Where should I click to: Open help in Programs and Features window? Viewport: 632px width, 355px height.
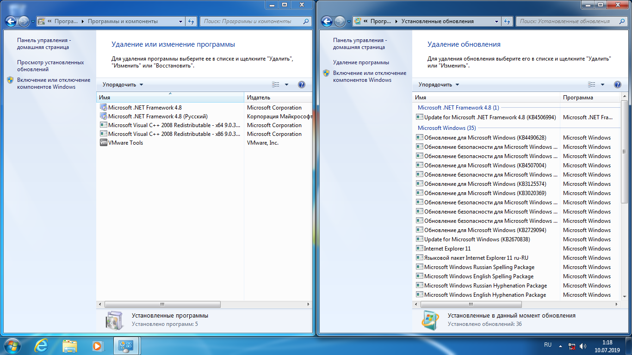click(x=302, y=85)
